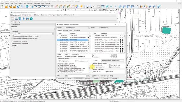Open the map layers stack icon

27,7
